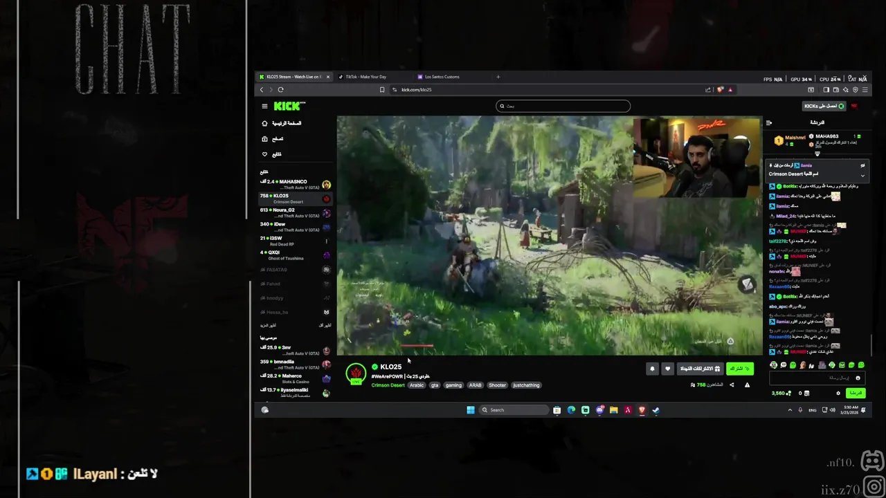Open Brave Wallet icon
The width and height of the screenshot is (886, 498).
click(836, 89)
